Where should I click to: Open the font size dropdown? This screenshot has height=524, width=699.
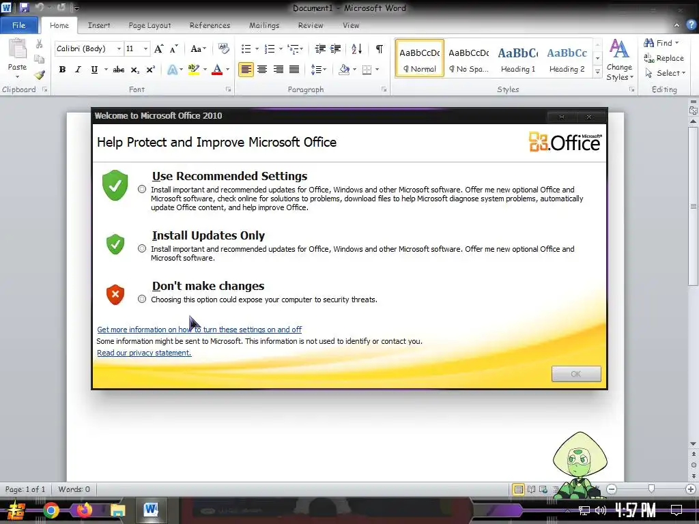click(x=145, y=48)
